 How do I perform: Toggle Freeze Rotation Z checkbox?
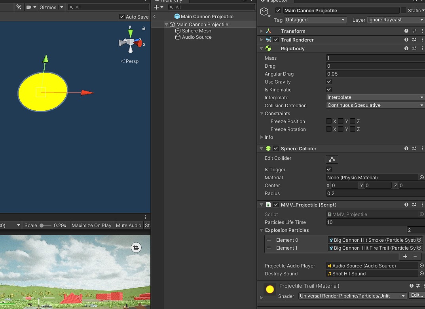coord(352,129)
